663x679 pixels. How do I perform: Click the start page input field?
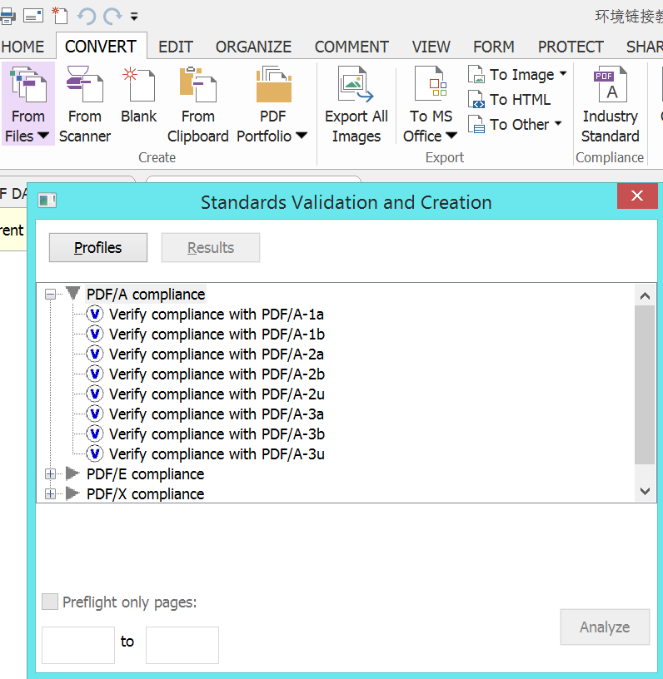point(78,645)
